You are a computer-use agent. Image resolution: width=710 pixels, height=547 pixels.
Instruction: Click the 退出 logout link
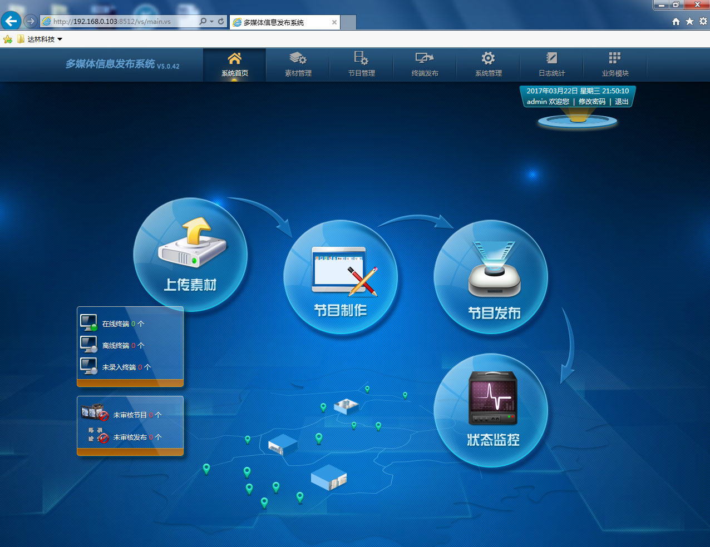click(622, 102)
